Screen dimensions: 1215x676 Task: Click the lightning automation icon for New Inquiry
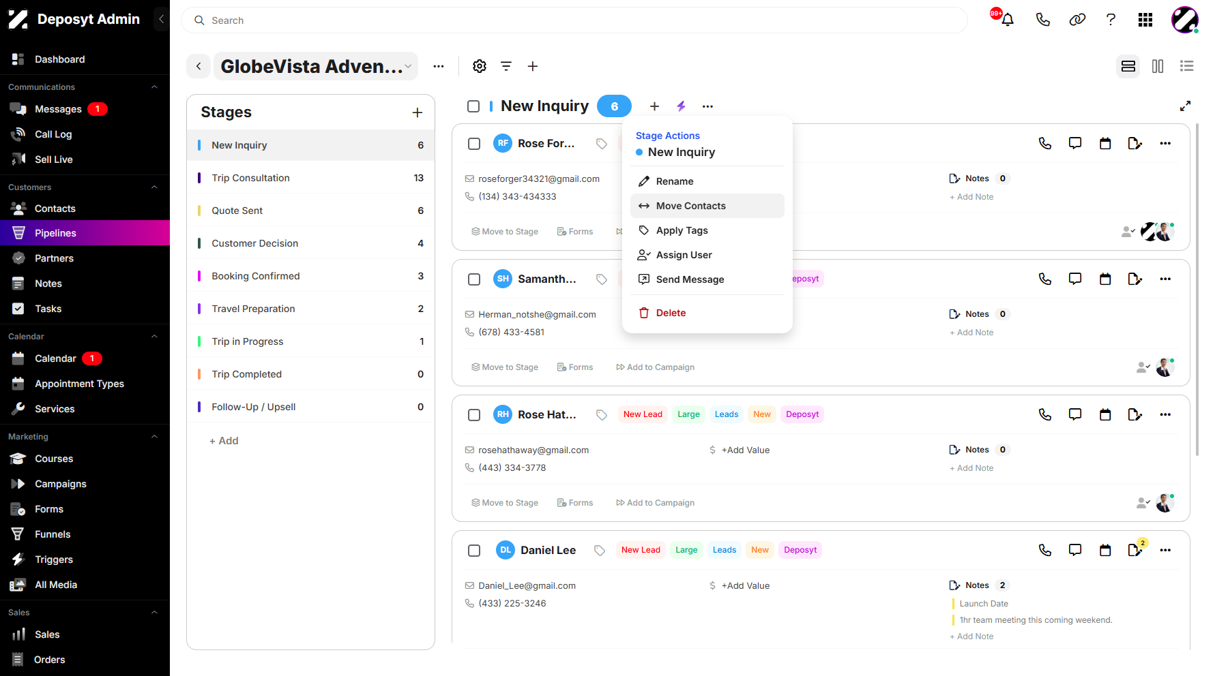coord(681,106)
